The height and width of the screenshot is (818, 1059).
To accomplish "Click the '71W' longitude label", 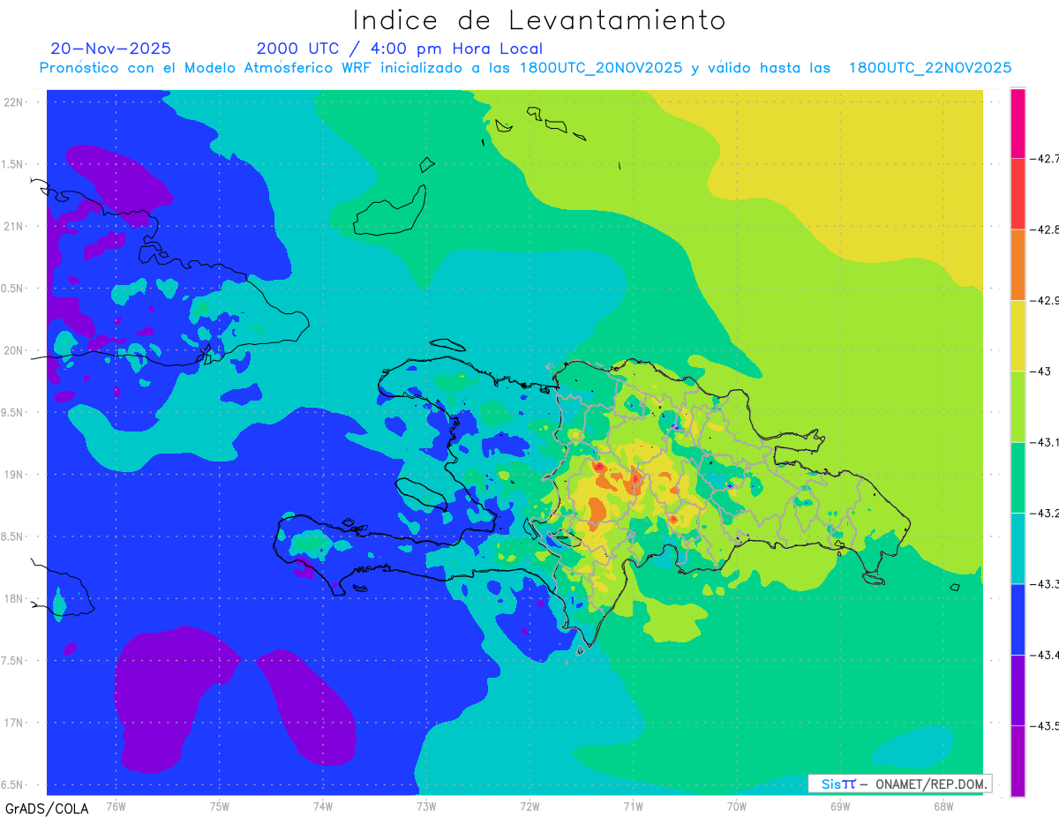I will pyautogui.click(x=633, y=806).
